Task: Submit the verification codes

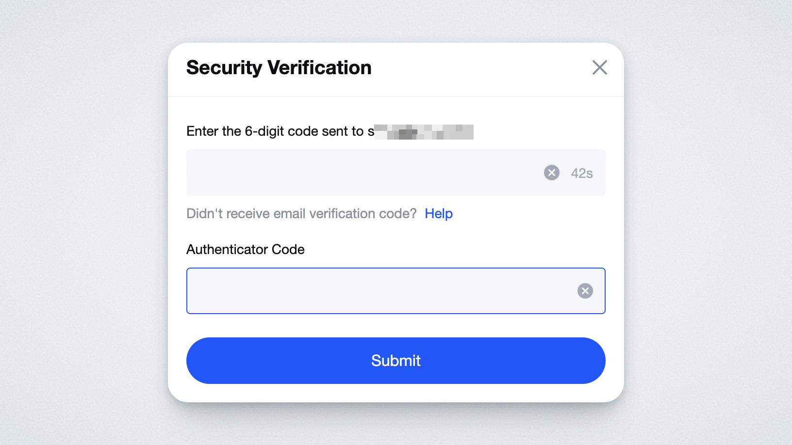Action: pyautogui.click(x=396, y=361)
